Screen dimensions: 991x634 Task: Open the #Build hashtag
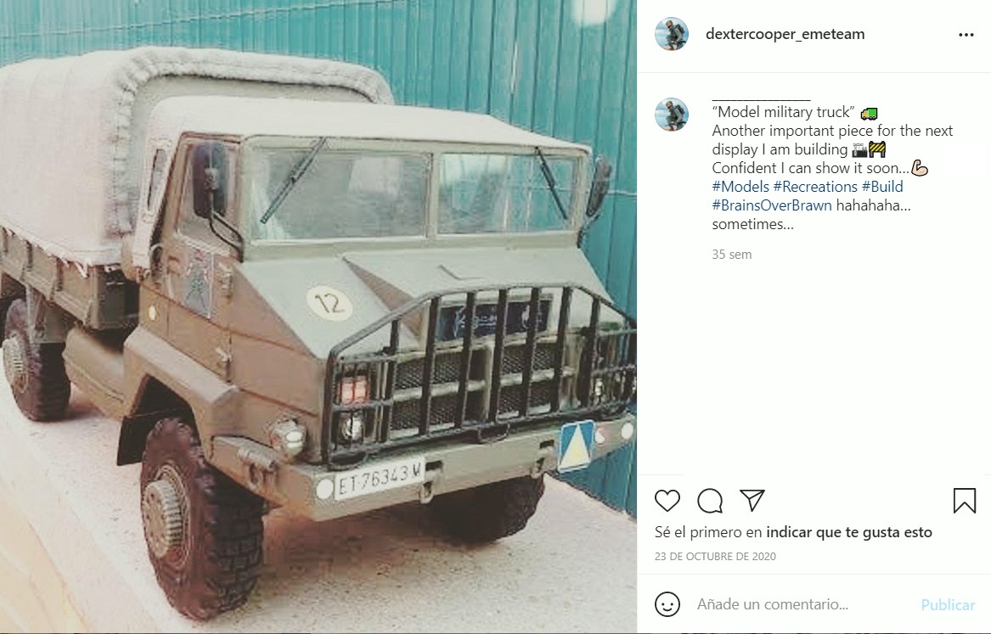click(x=882, y=186)
